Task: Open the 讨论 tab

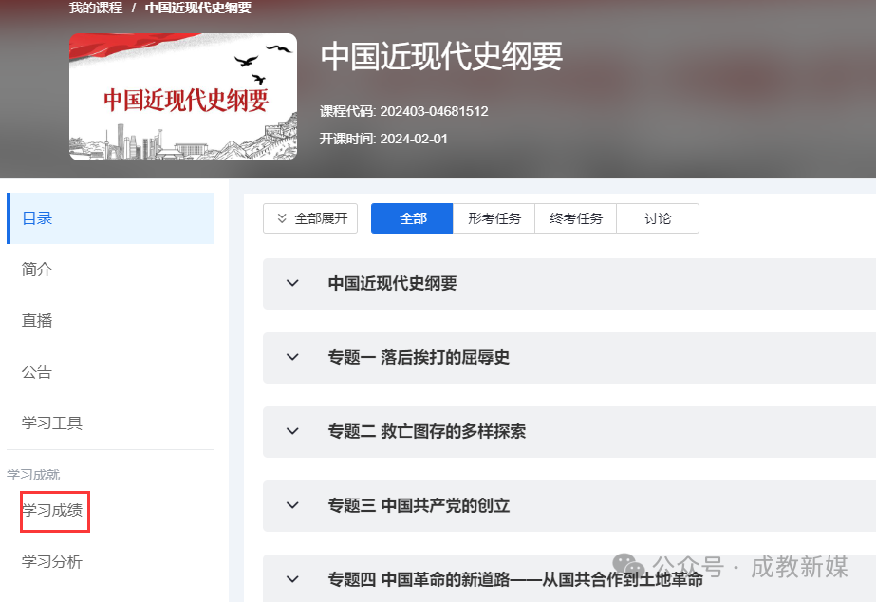Action: click(658, 218)
